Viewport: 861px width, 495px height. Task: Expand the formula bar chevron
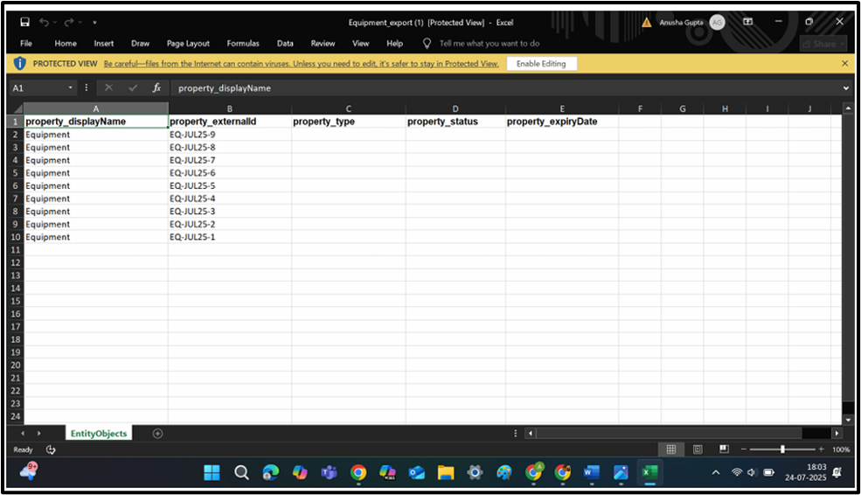(x=845, y=88)
